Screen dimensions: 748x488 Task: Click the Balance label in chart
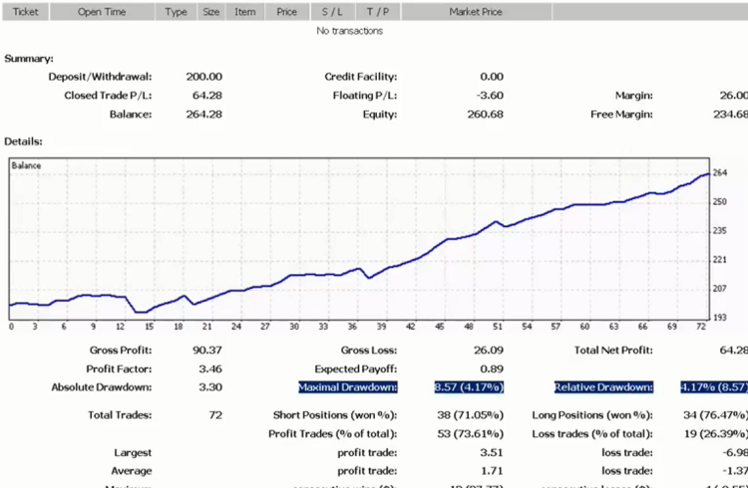pos(26,166)
